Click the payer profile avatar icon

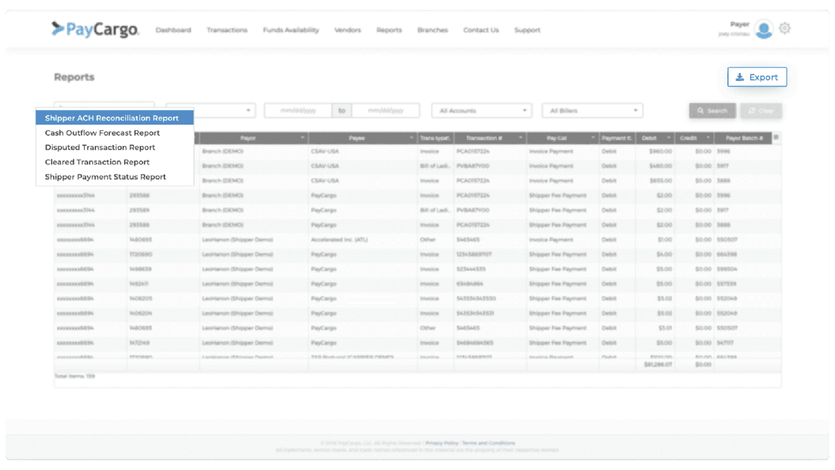763,29
